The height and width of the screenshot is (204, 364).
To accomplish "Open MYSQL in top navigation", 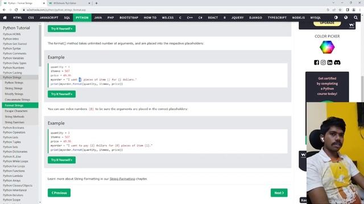I will click(x=316, y=18).
